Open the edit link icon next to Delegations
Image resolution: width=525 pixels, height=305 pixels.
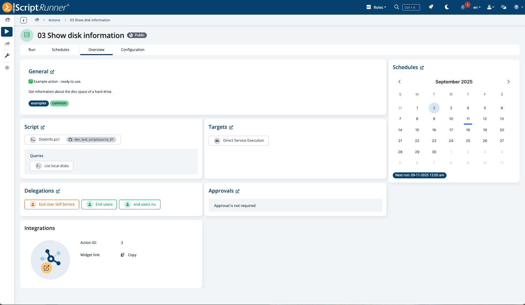click(58, 191)
